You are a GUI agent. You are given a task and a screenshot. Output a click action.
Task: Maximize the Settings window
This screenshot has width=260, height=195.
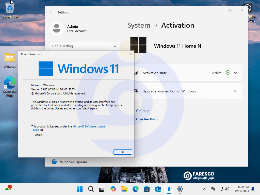(x=231, y=10)
